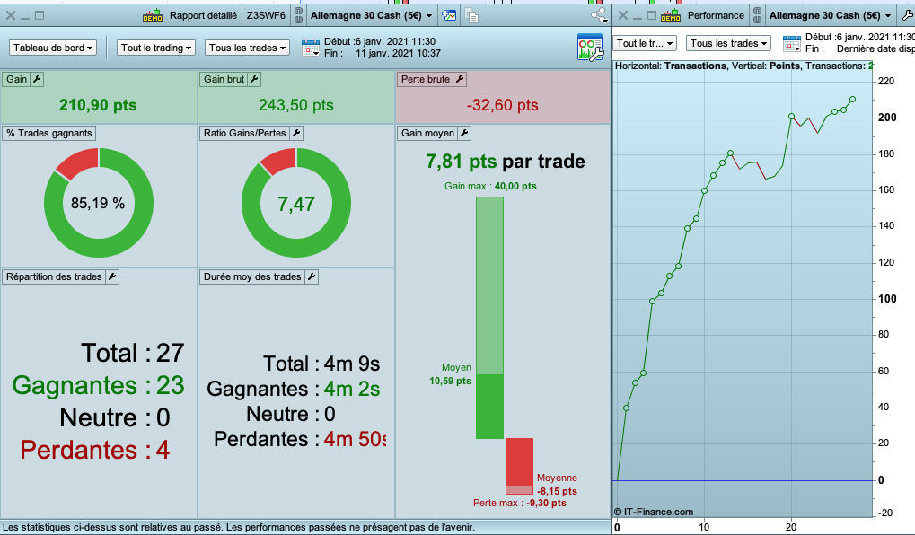Click wrench next to Répartition des trades
Viewport: 915px width, 535px height.
click(112, 276)
